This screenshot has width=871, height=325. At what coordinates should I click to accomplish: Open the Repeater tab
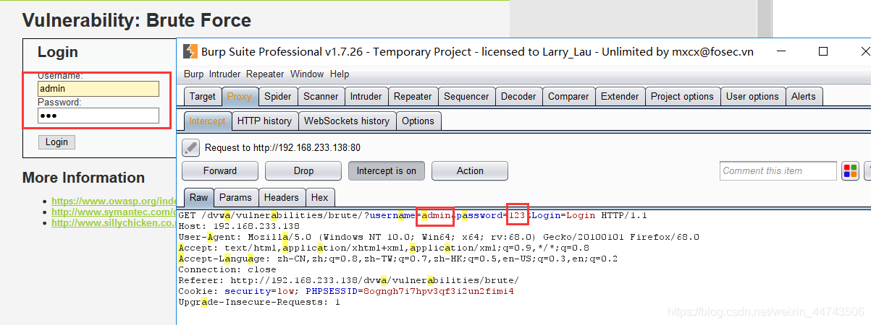coord(413,96)
